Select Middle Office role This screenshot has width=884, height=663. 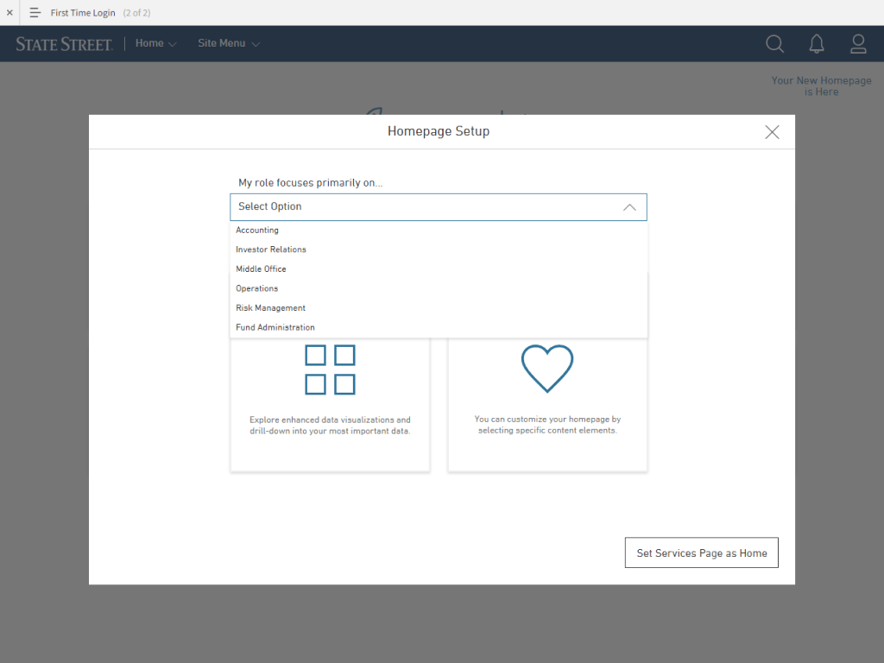(261, 269)
